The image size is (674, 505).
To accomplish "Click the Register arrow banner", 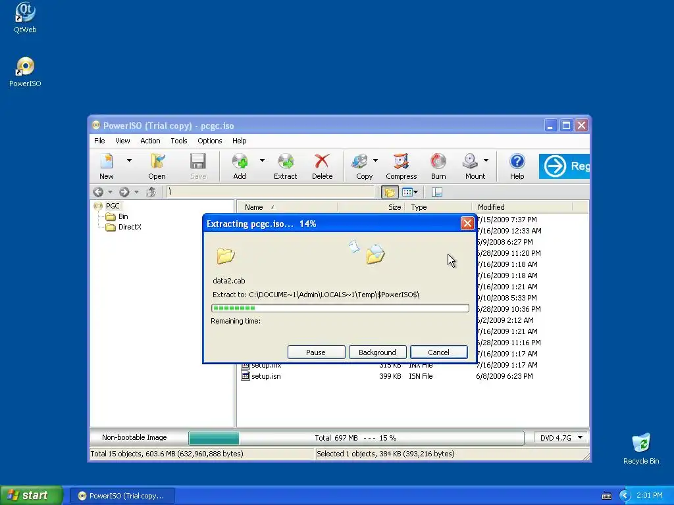I will (x=564, y=166).
